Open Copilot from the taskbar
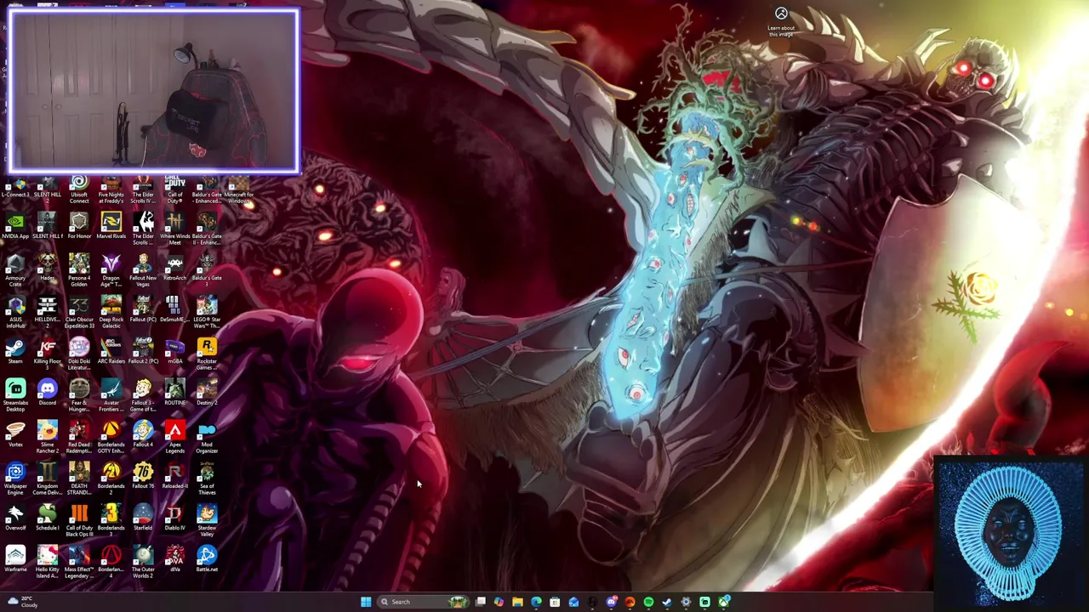The width and height of the screenshot is (1089, 612). click(x=499, y=602)
